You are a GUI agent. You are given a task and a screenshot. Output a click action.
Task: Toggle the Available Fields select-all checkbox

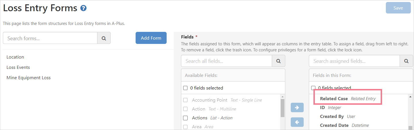click(x=186, y=88)
